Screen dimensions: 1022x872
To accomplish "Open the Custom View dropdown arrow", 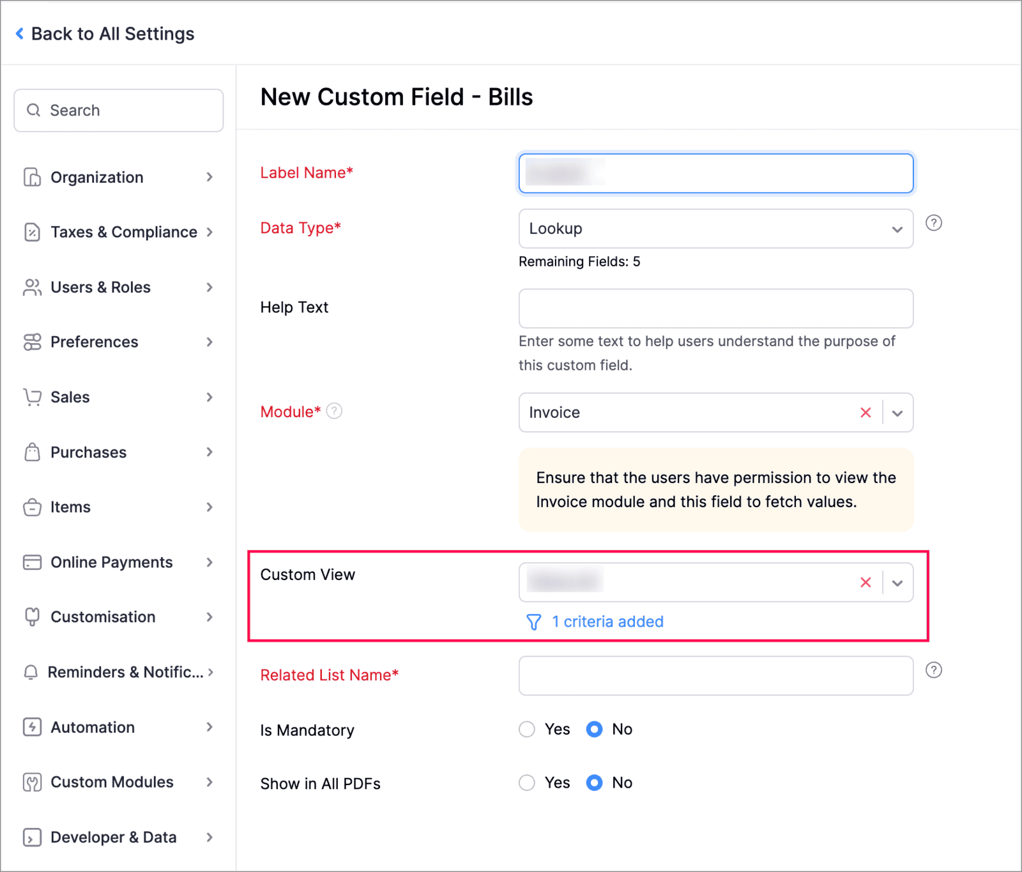I will pyautogui.click(x=897, y=583).
